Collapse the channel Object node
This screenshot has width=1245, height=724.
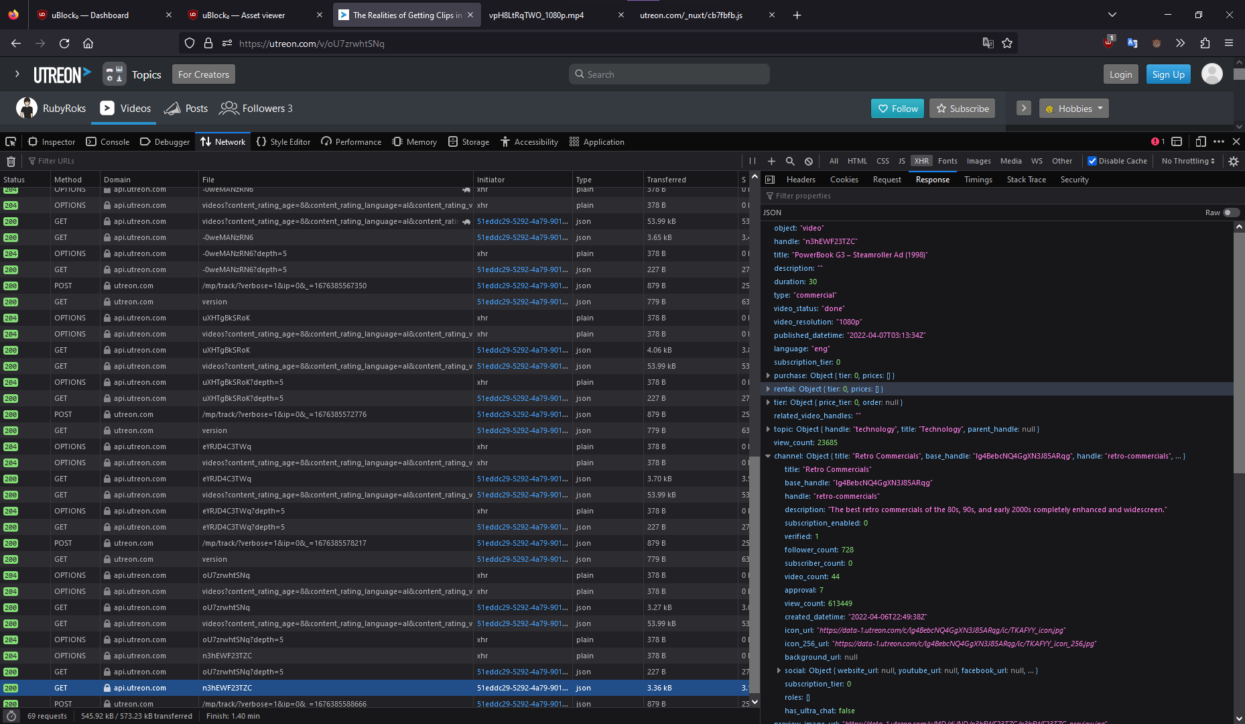[769, 456]
